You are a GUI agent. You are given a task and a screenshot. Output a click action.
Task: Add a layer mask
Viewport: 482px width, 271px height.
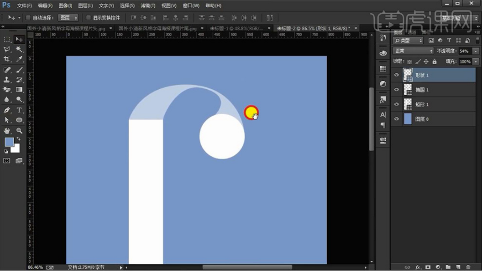coord(428,267)
